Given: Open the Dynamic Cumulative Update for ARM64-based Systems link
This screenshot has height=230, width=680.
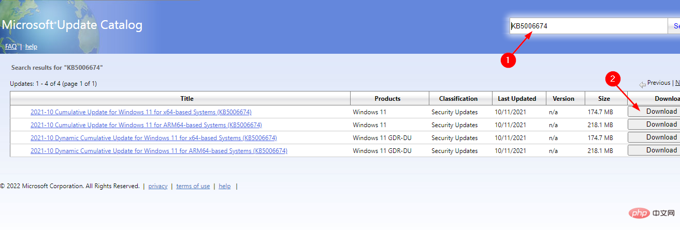Looking at the screenshot, I should (158, 151).
